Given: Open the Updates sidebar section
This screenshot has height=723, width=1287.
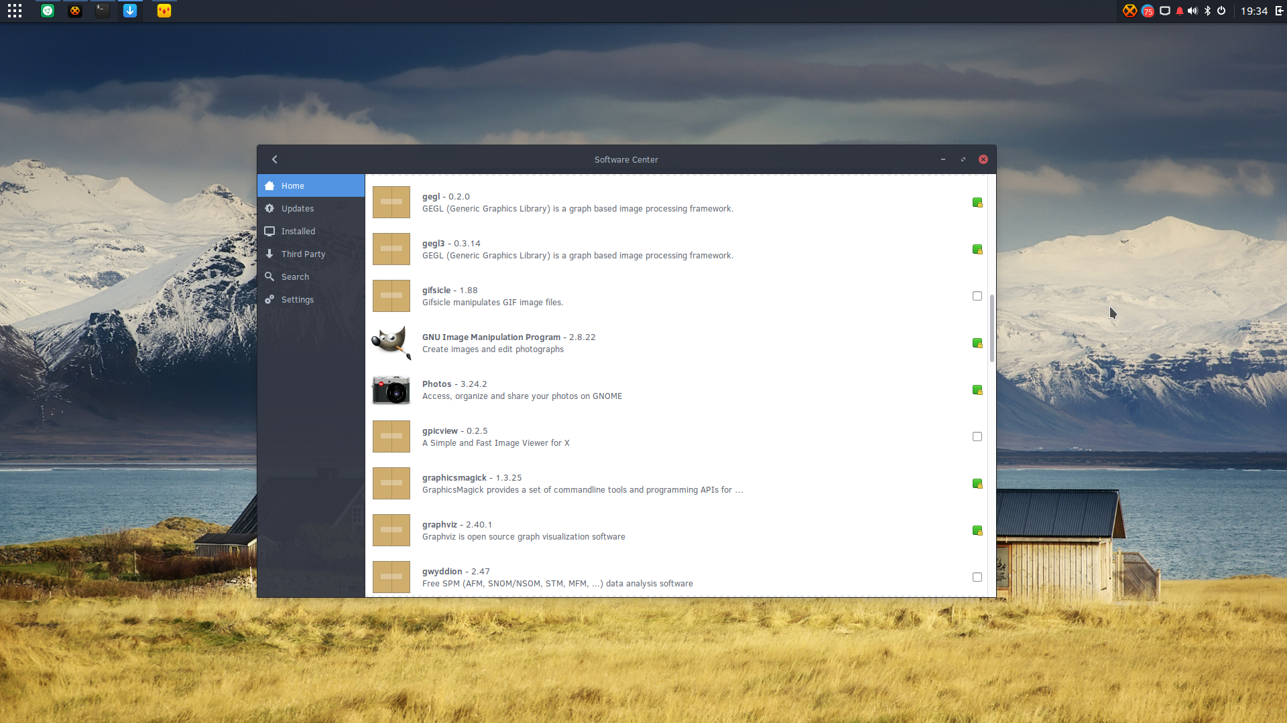Looking at the screenshot, I should click(311, 209).
